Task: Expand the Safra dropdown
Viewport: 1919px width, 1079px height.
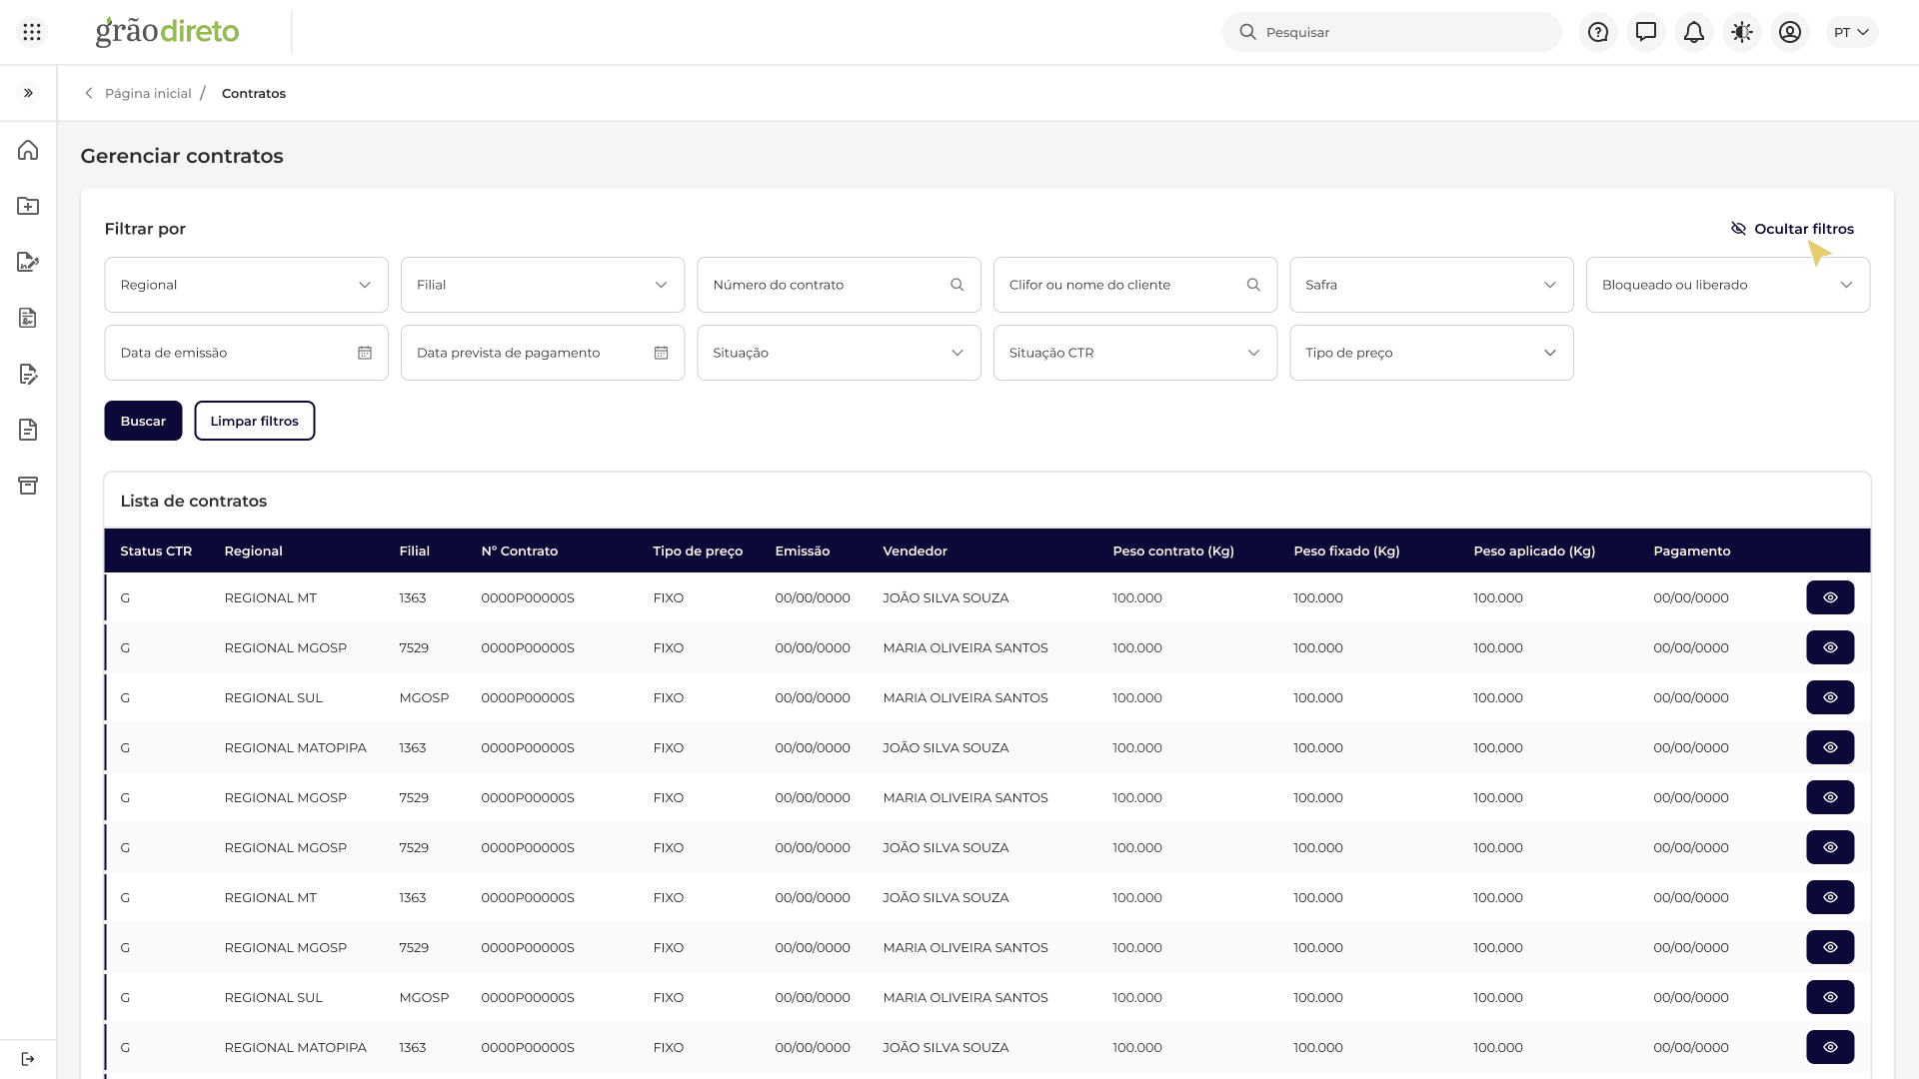Action: click(1431, 285)
